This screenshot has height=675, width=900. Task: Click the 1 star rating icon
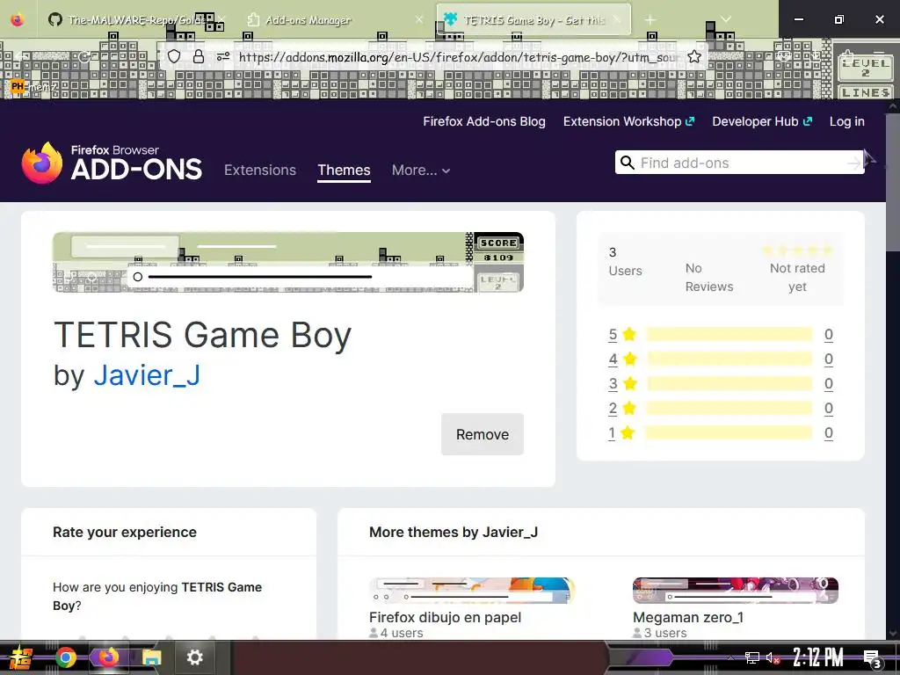click(x=628, y=432)
